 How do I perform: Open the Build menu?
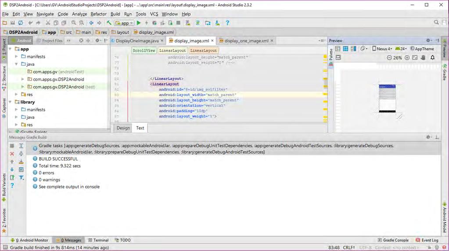(x=115, y=14)
